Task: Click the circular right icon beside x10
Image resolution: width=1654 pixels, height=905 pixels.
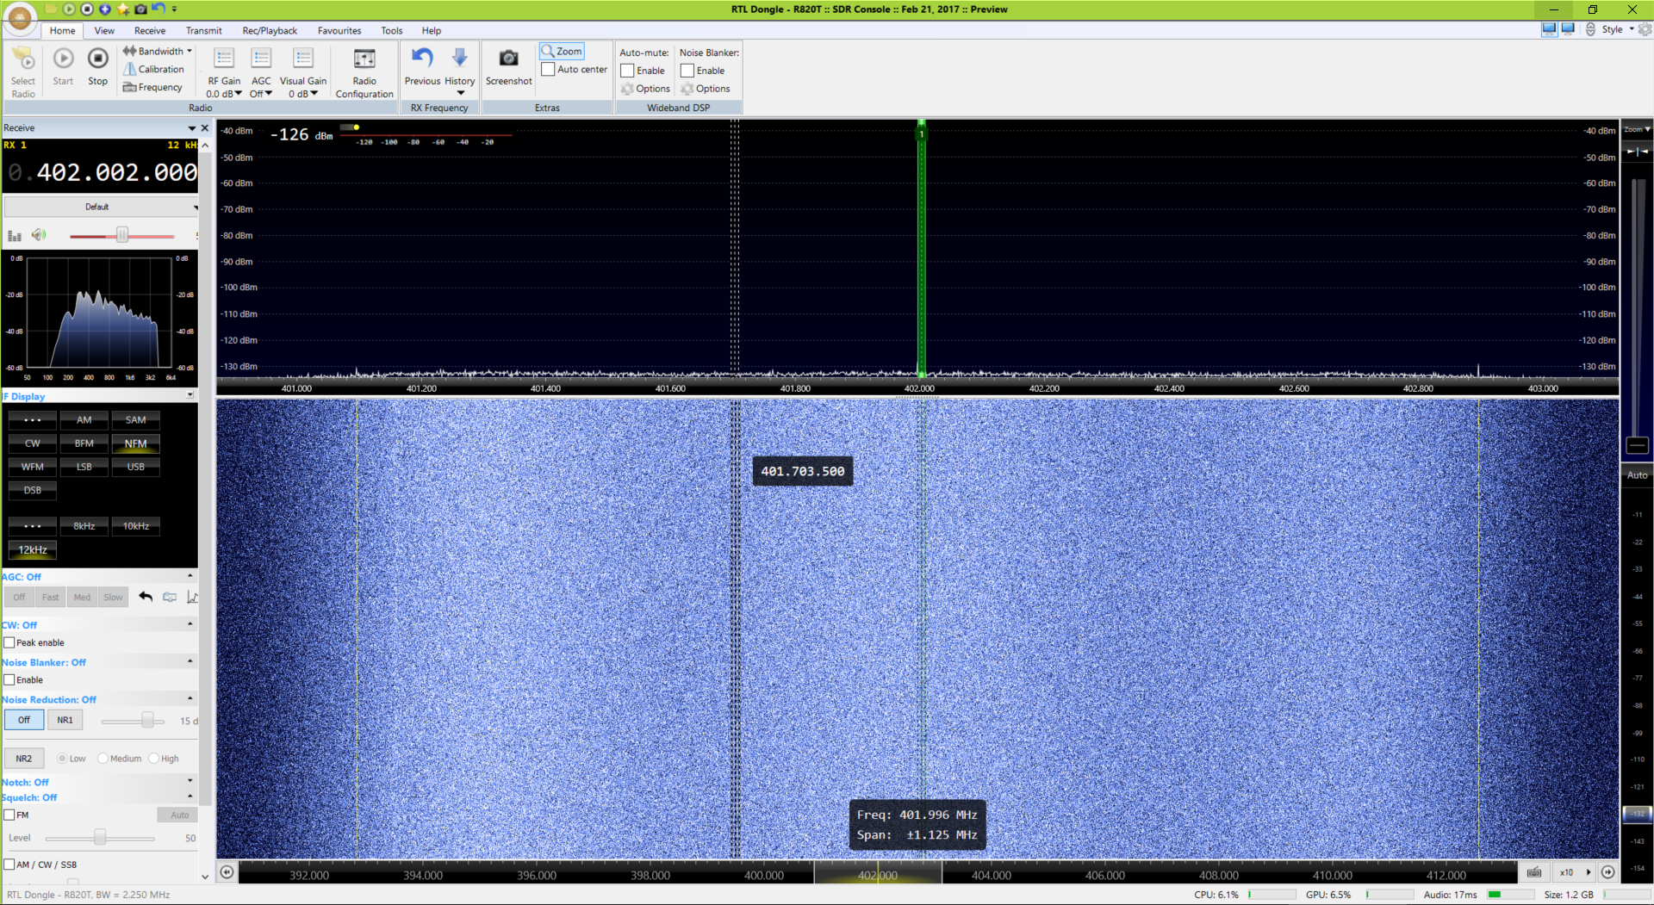Action: click(x=1607, y=872)
